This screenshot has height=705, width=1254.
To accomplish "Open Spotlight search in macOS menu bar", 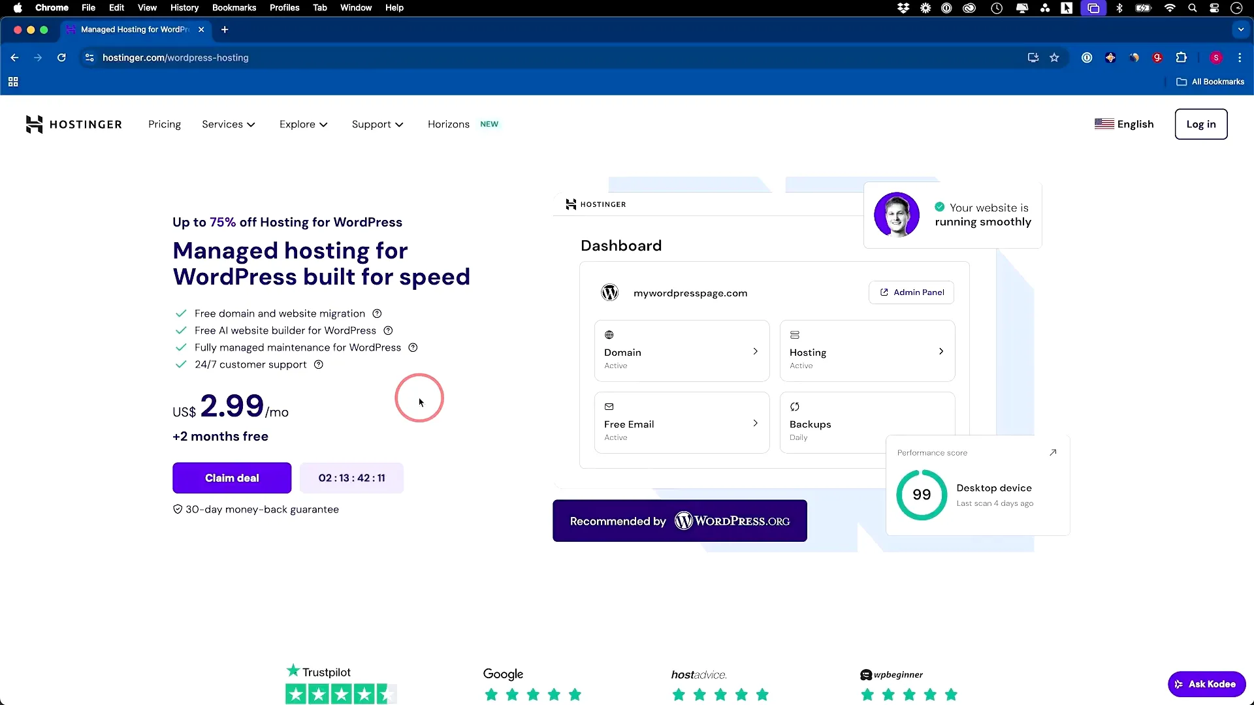I will point(1192,8).
